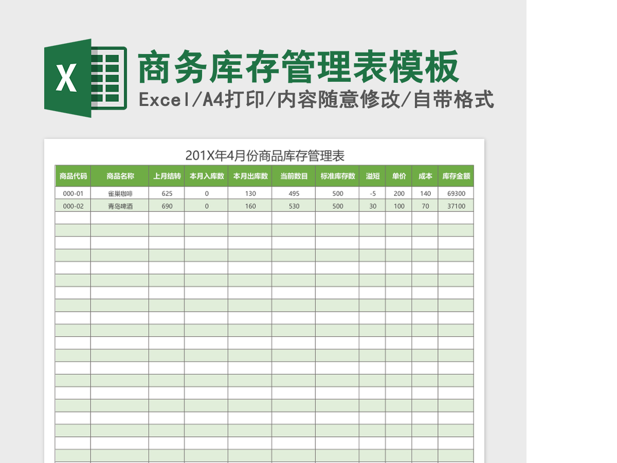Screen dimensions: 617x463
Task: Select inventory amount cell 69300
Action: pos(456,193)
